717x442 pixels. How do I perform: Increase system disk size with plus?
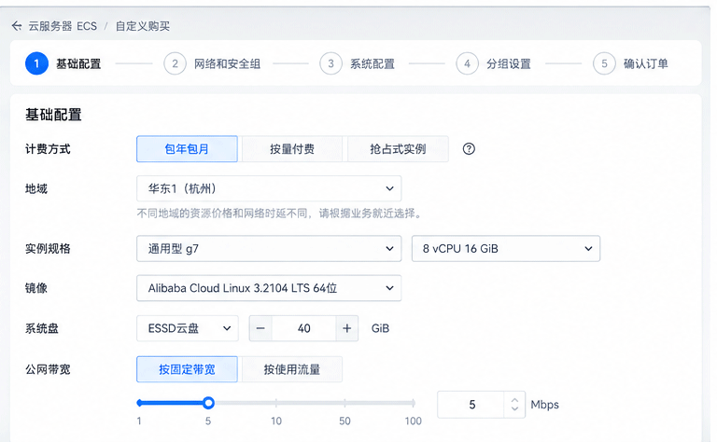tap(347, 328)
